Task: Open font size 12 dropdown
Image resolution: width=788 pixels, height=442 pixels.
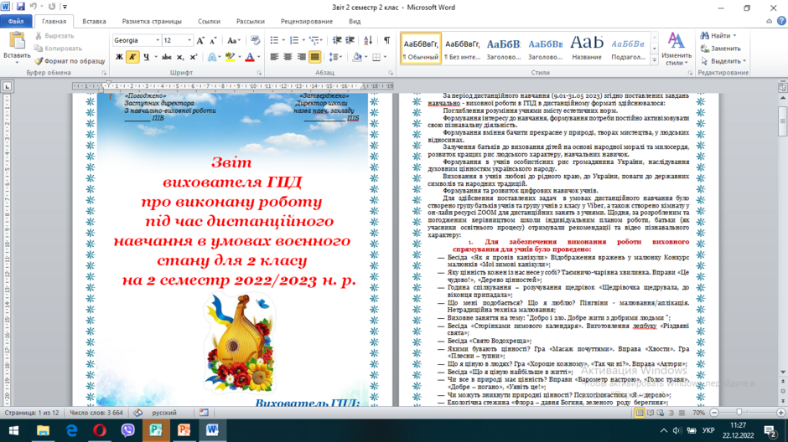Action: 189,40
